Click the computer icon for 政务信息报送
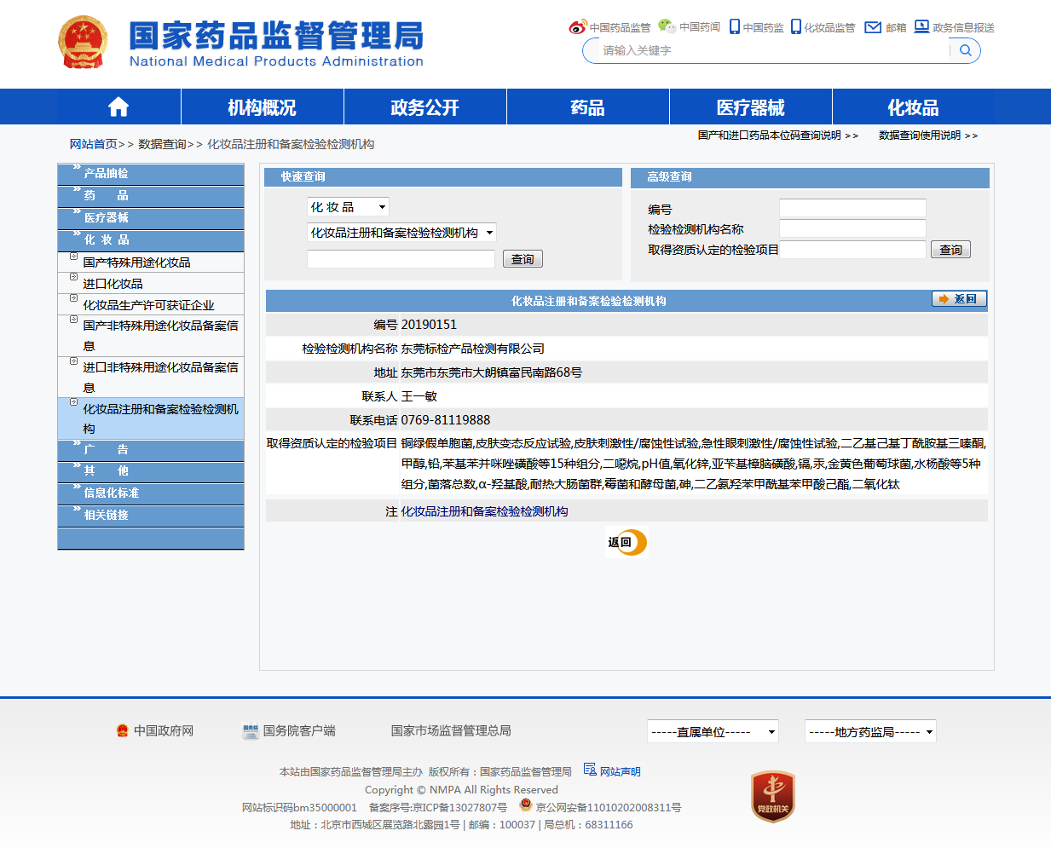Image resolution: width=1051 pixels, height=848 pixels. click(921, 26)
